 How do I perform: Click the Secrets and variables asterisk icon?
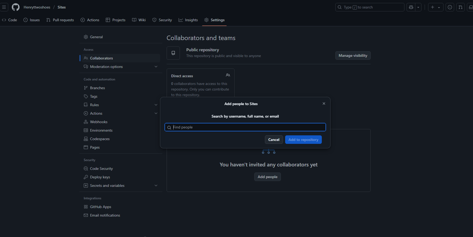[x=86, y=186]
